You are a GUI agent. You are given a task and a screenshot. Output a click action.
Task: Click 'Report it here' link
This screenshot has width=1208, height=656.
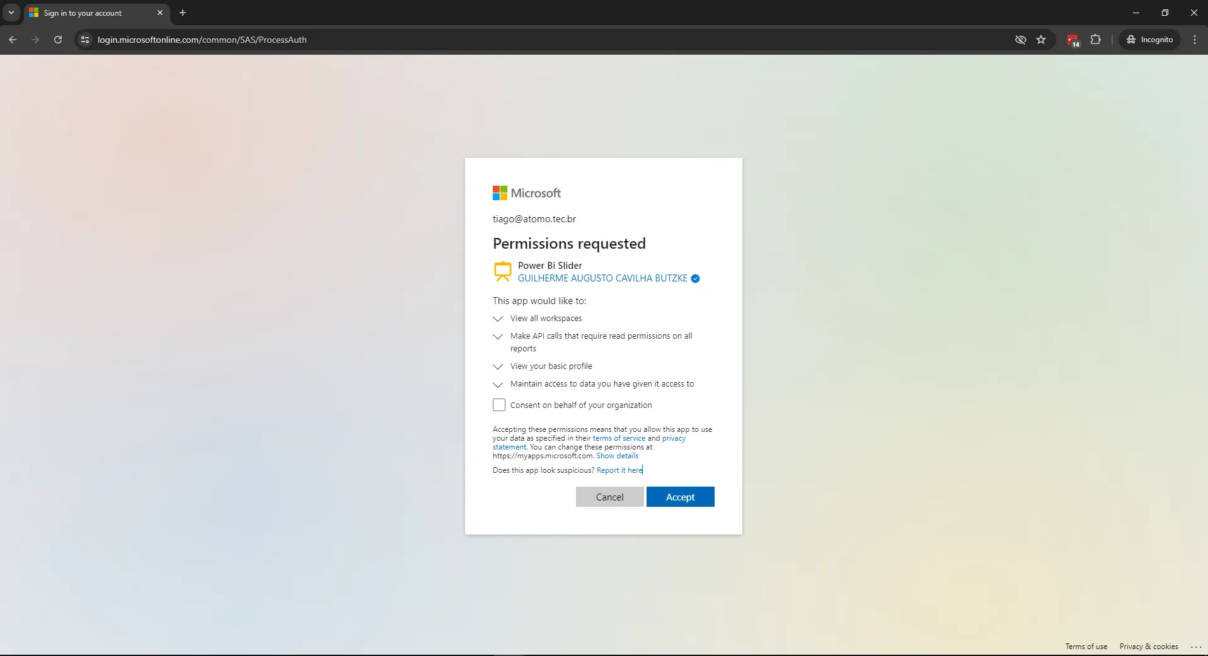click(619, 470)
